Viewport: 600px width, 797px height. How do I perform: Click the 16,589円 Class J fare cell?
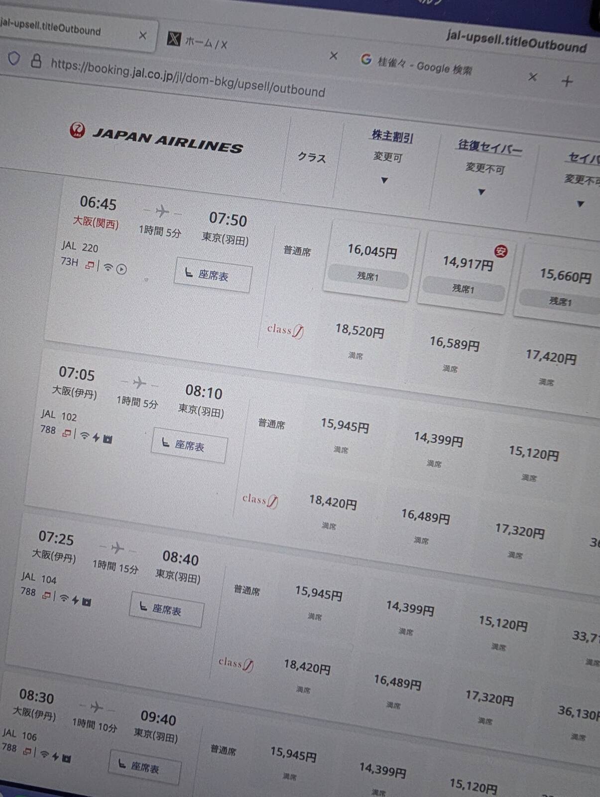click(454, 351)
